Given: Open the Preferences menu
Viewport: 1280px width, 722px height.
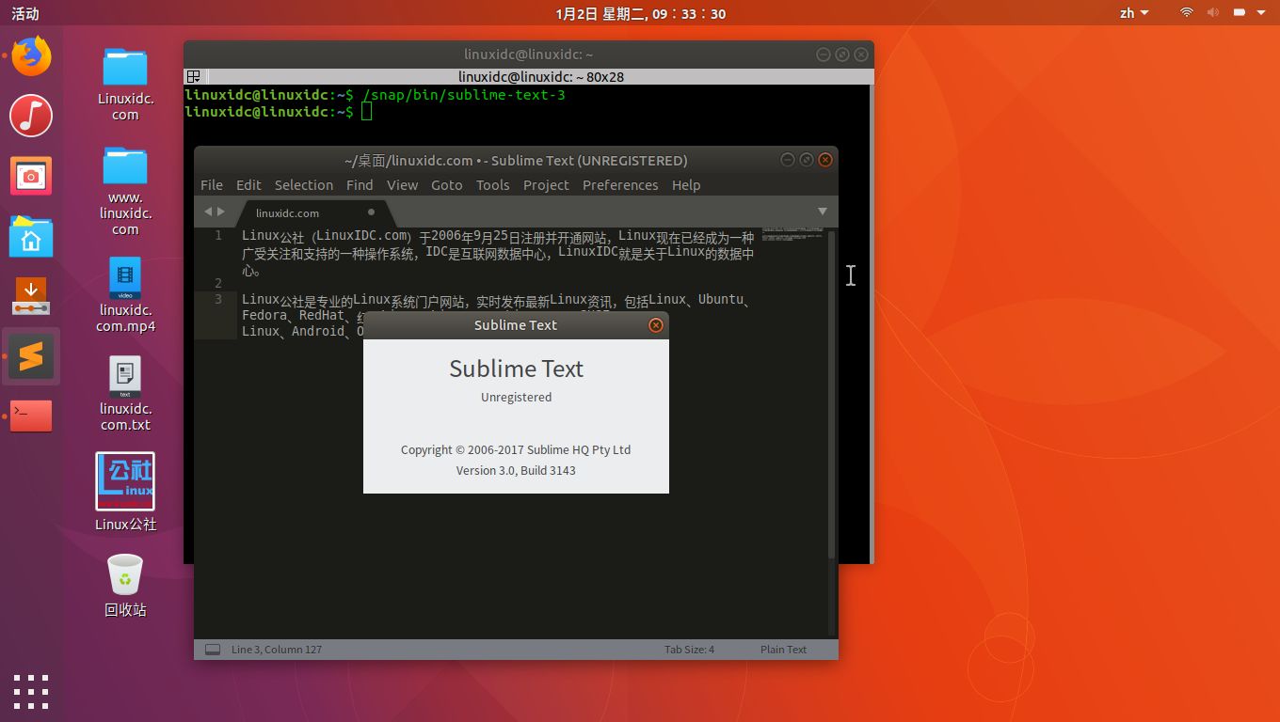Looking at the screenshot, I should click(x=620, y=185).
